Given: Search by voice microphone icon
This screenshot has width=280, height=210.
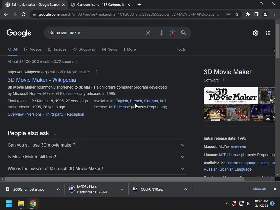Looking at the screenshot, I should click(161, 33).
